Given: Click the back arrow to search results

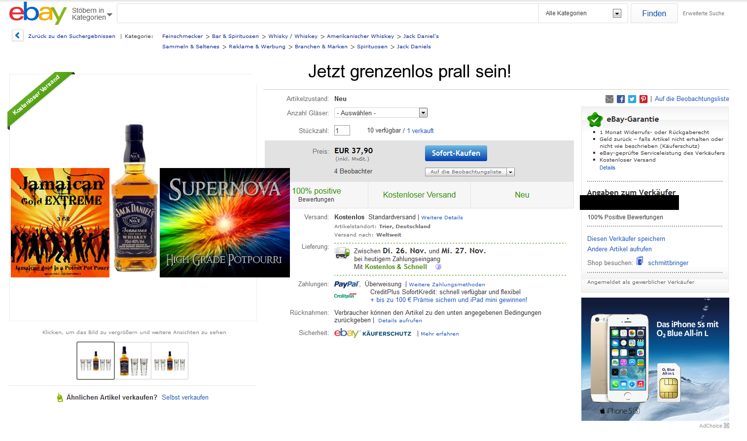Looking at the screenshot, I should click(18, 35).
